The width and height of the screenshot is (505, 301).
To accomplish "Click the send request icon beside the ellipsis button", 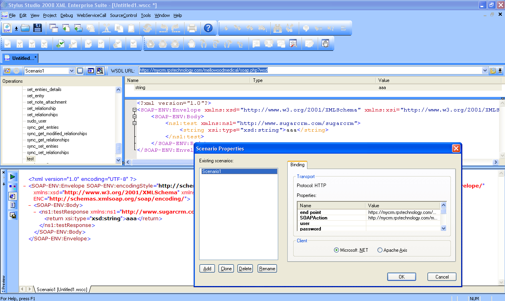I will [x=91, y=71].
